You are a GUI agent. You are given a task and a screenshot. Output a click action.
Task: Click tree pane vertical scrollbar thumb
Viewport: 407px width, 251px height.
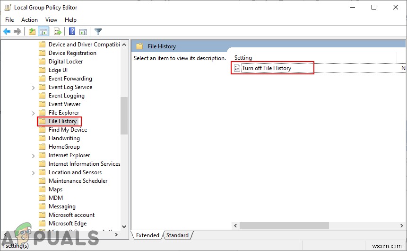[124, 116]
